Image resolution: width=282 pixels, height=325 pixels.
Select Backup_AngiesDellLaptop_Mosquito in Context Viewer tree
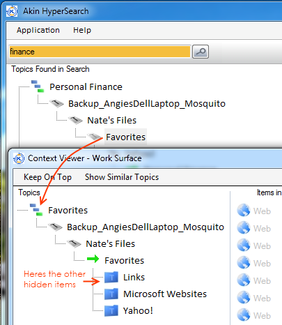point(146,227)
